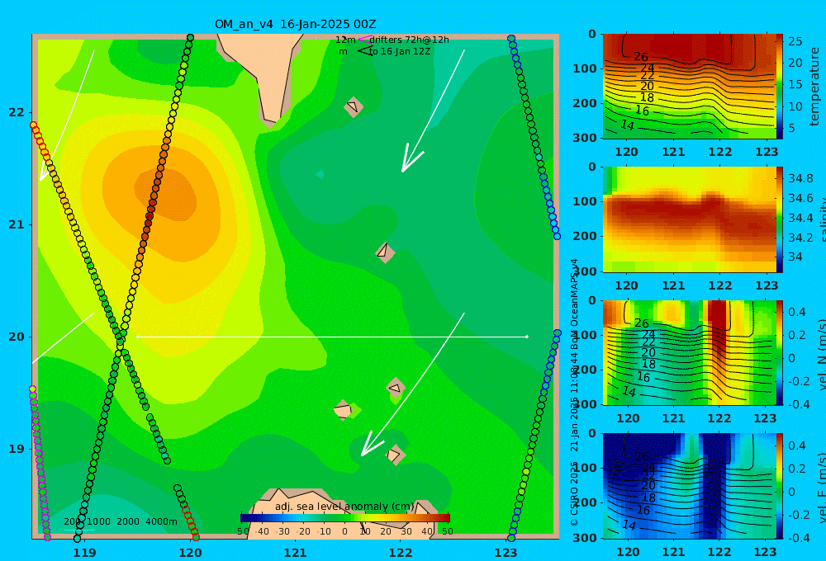Open the vel. N cross-section panel
The height and width of the screenshot is (561, 826).
point(689,352)
